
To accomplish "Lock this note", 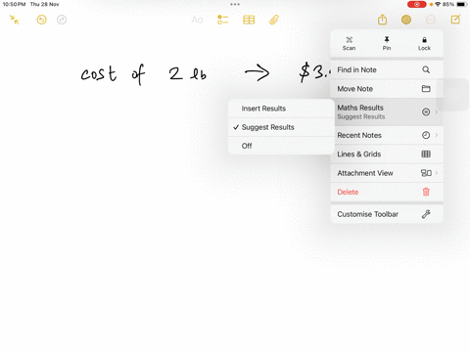I will click(424, 44).
